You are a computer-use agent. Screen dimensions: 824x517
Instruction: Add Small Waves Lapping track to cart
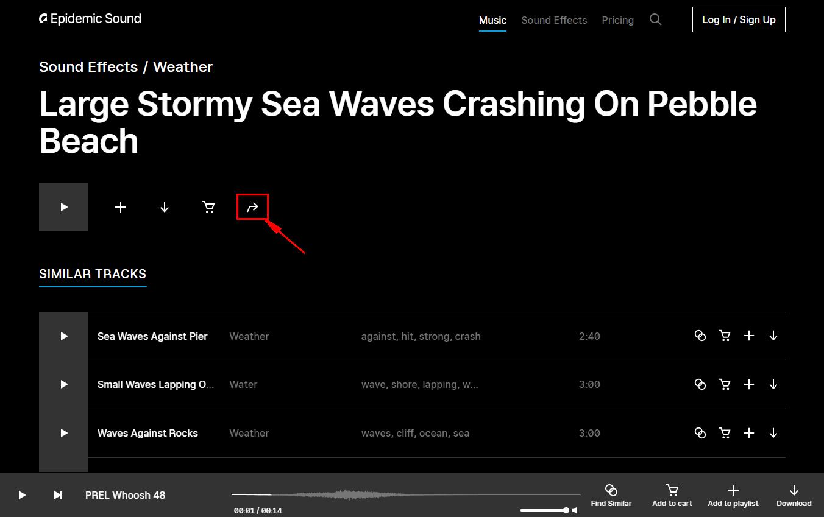[x=725, y=384]
